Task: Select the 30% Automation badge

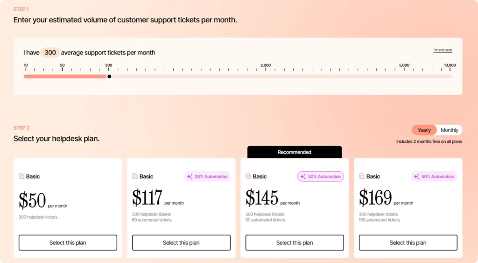Action: (321, 176)
